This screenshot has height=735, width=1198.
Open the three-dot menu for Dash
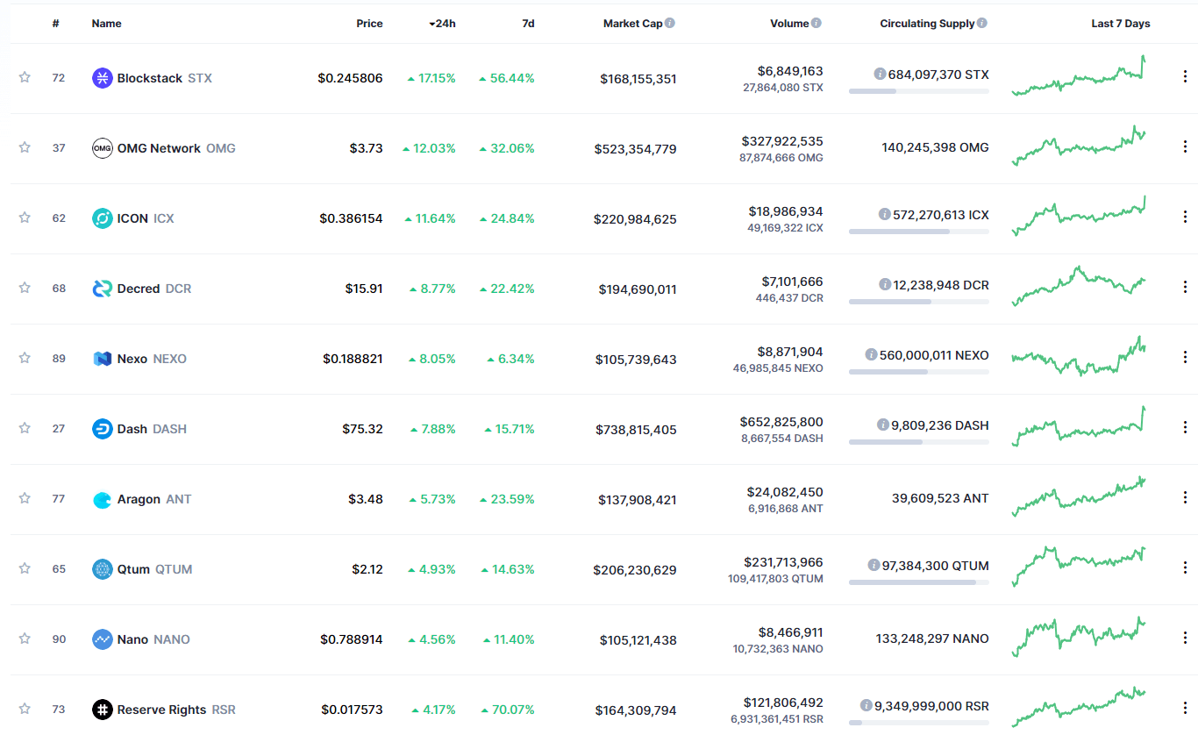point(1185,428)
